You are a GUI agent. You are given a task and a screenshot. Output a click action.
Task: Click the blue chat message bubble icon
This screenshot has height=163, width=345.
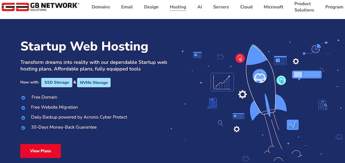307,75
